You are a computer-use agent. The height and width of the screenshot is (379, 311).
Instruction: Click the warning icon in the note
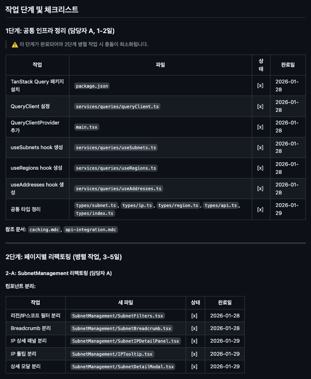pos(15,44)
